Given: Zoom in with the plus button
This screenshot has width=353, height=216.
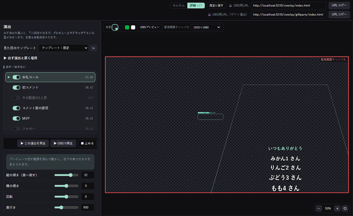Looking at the screenshot, I should point(337,208).
